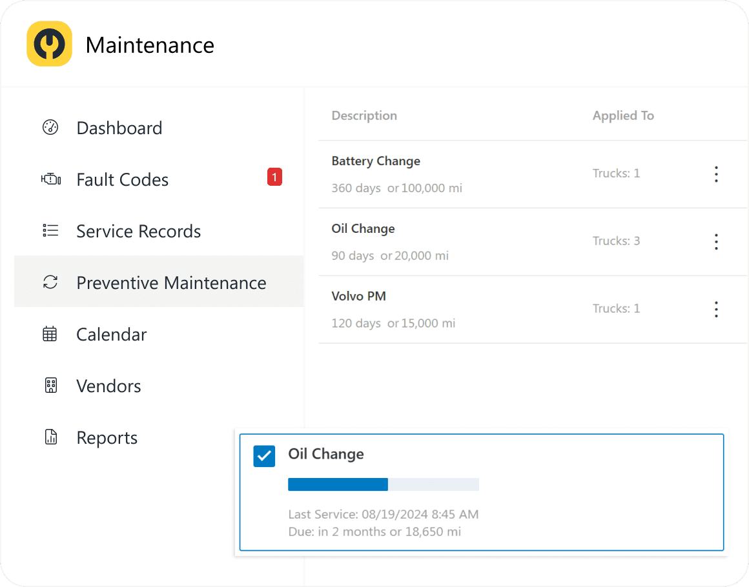Open the Oil Change row kebab menu
Screen dimensions: 749x587
[x=716, y=242]
